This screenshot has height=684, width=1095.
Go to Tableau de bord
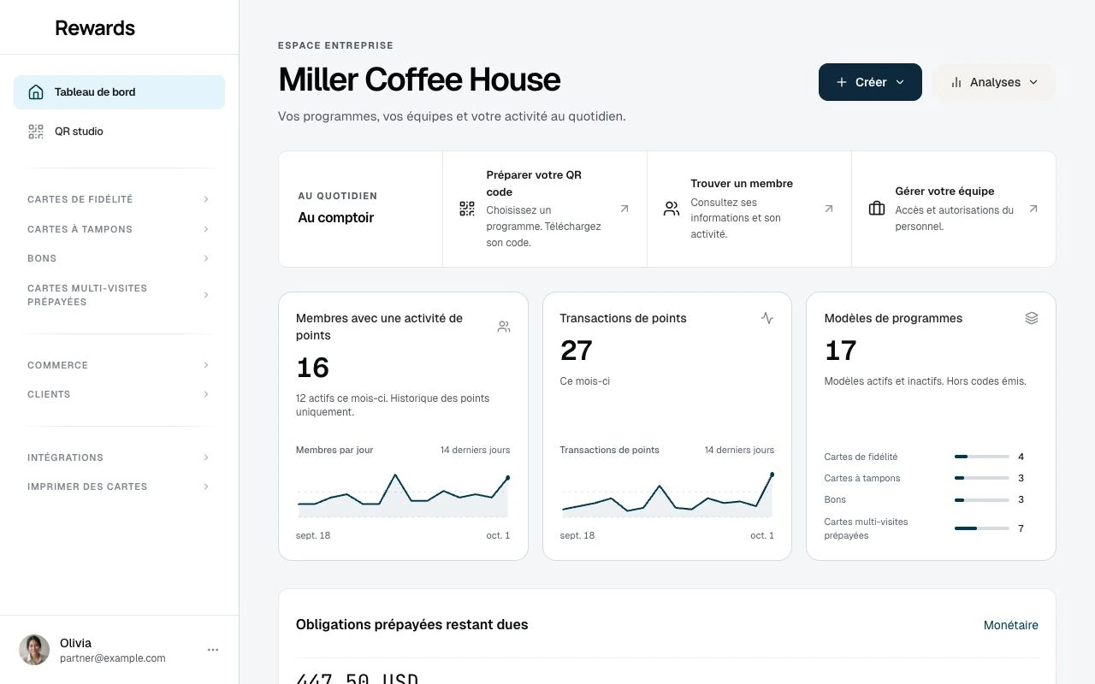(119, 92)
